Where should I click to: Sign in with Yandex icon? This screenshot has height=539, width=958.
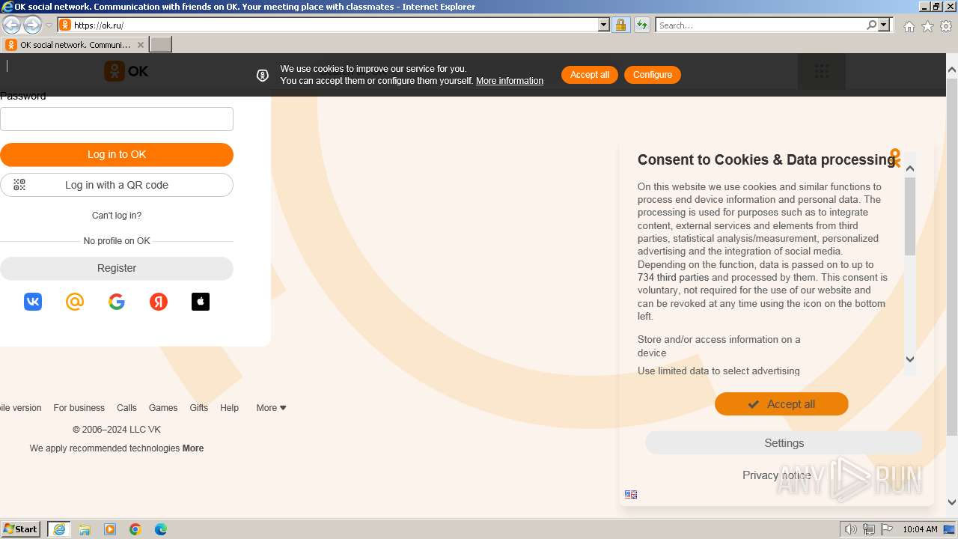pyautogui.click(x=159, y=302)
